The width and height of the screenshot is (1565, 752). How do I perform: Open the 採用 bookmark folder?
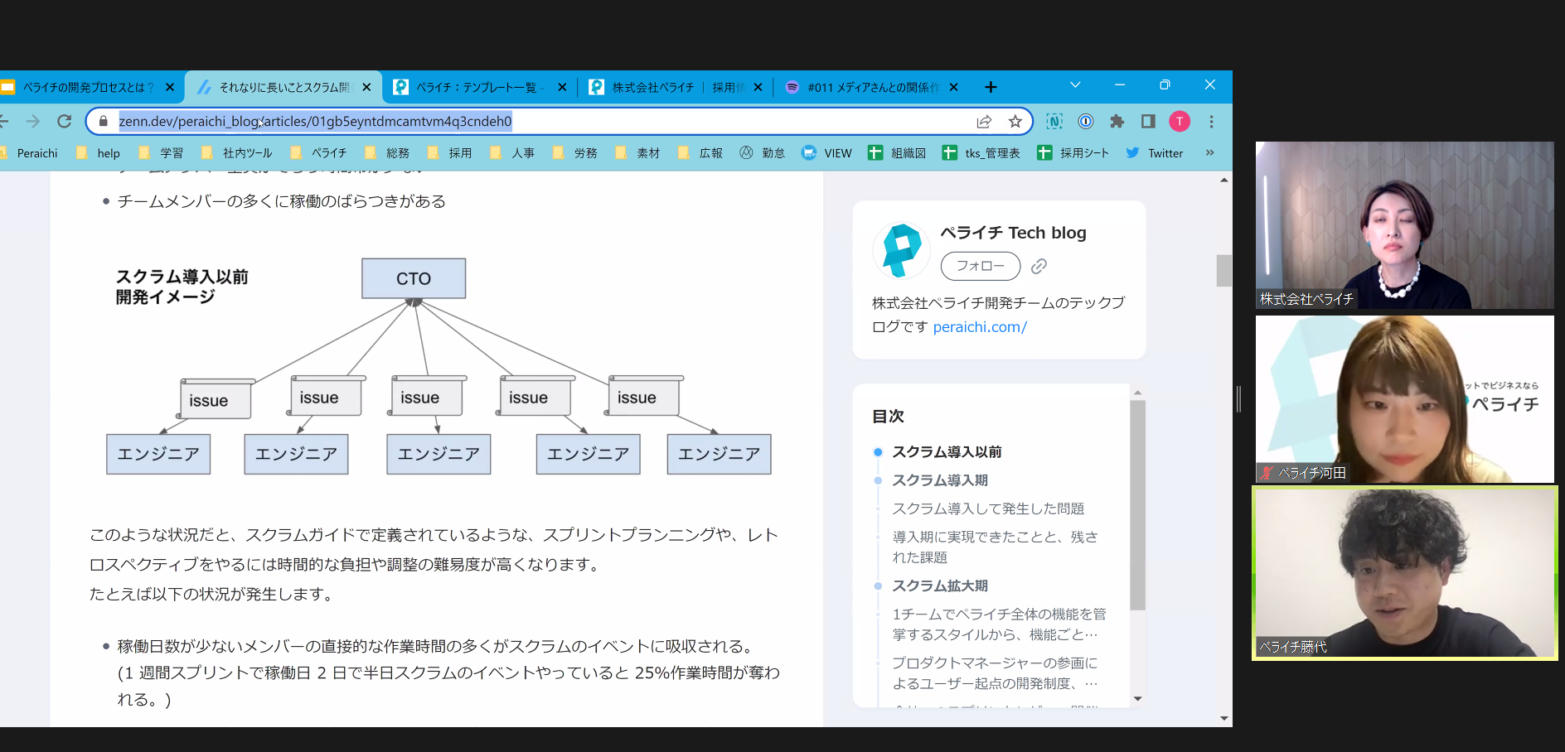[x=449, y=153]
